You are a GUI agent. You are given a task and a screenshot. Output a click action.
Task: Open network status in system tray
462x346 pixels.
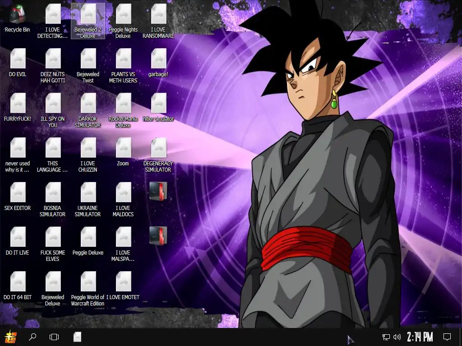[x=386, y=337]
